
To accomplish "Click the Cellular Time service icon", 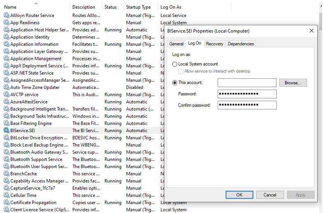I will [x=6, y=195].
